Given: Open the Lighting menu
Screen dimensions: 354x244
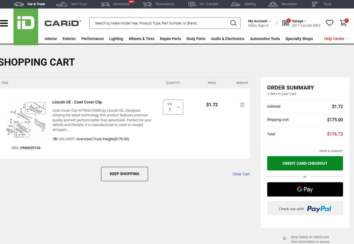Looking at the screenshot, I should coord(116,39).
